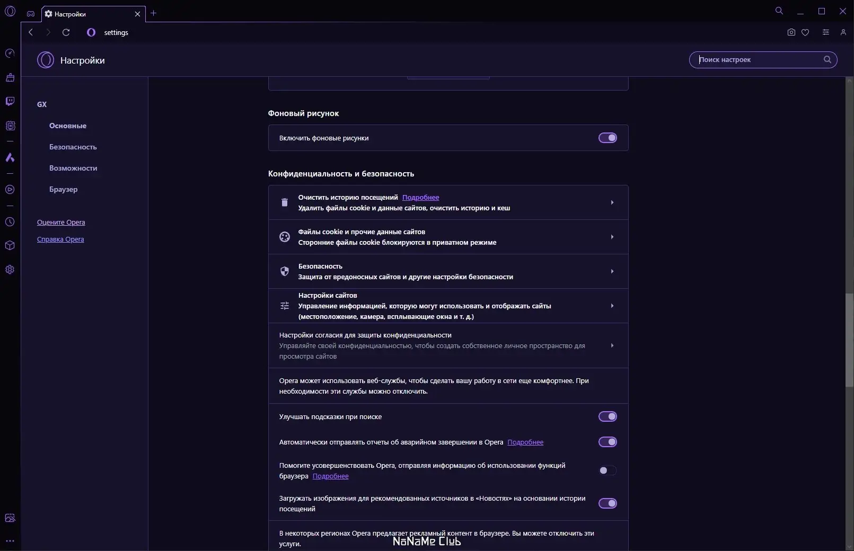Reload the settings page

tap(66, 32)
